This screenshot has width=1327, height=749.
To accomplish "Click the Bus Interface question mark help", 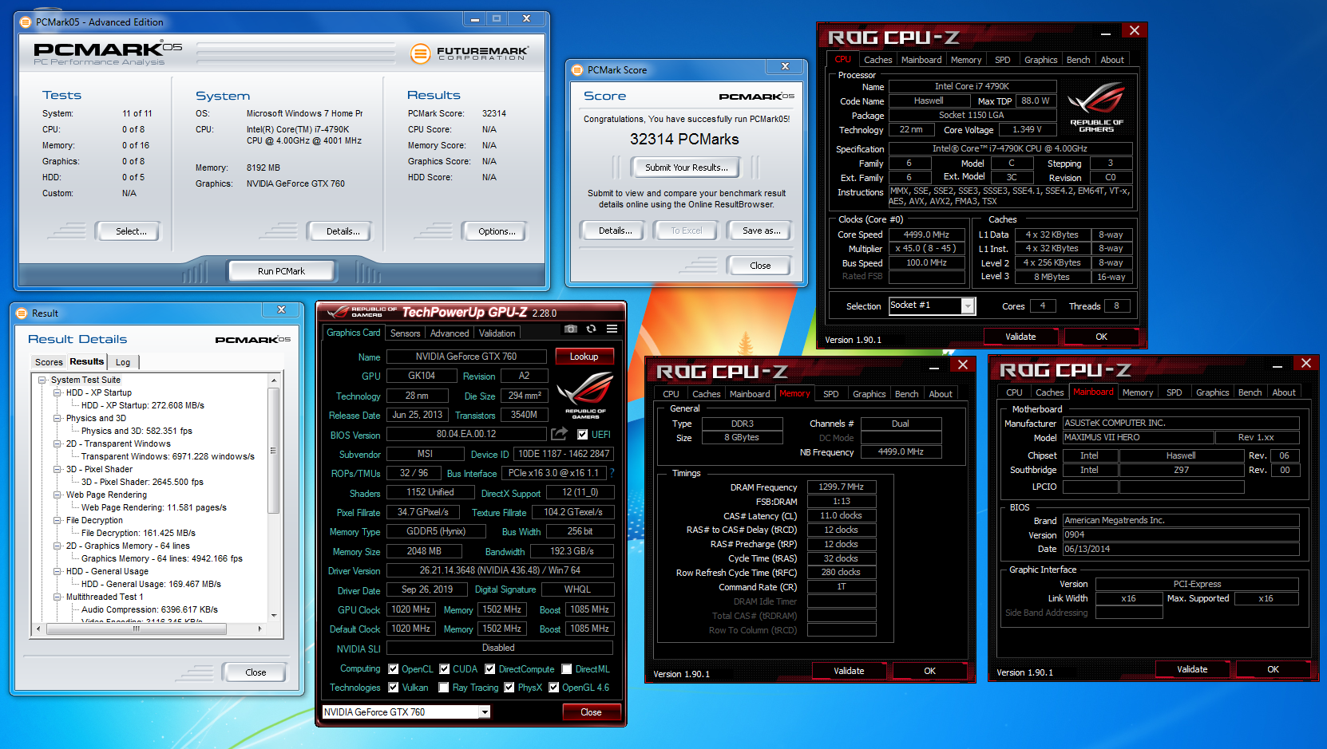I will click(x=612, y=473).
